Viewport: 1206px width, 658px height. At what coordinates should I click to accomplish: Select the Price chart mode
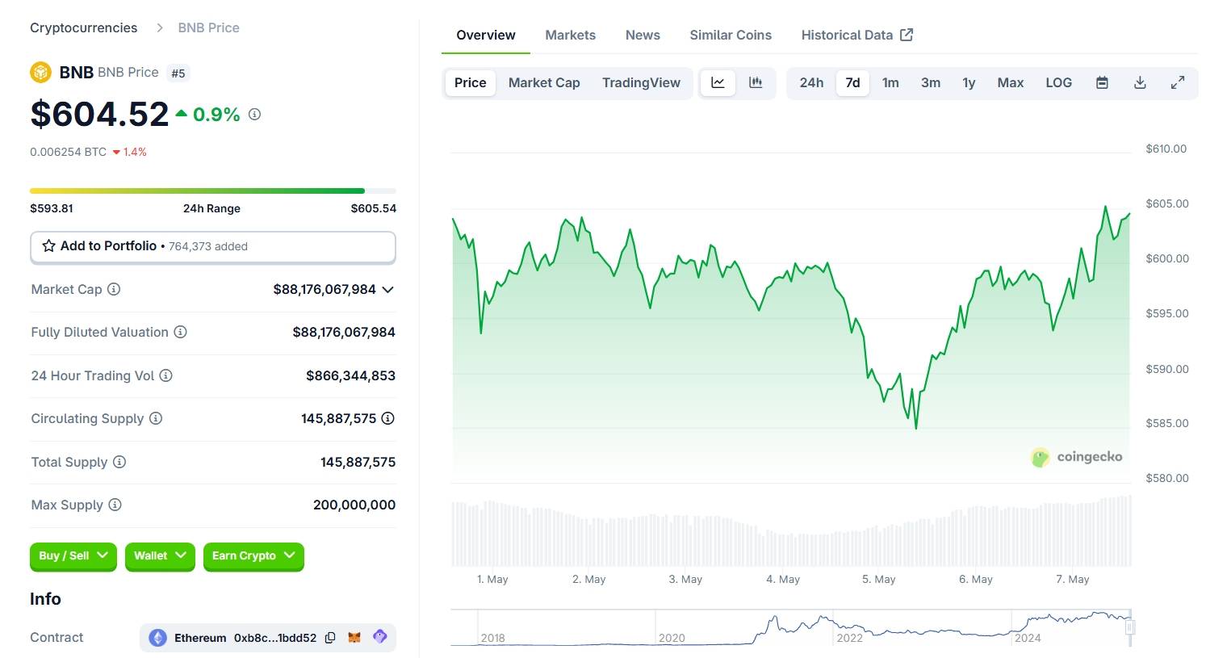point(470,82)
